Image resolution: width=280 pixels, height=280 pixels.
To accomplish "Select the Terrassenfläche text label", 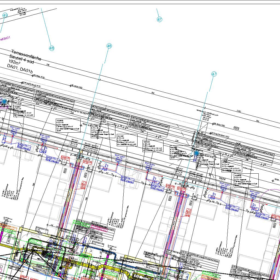I will [x=26, y=55].
